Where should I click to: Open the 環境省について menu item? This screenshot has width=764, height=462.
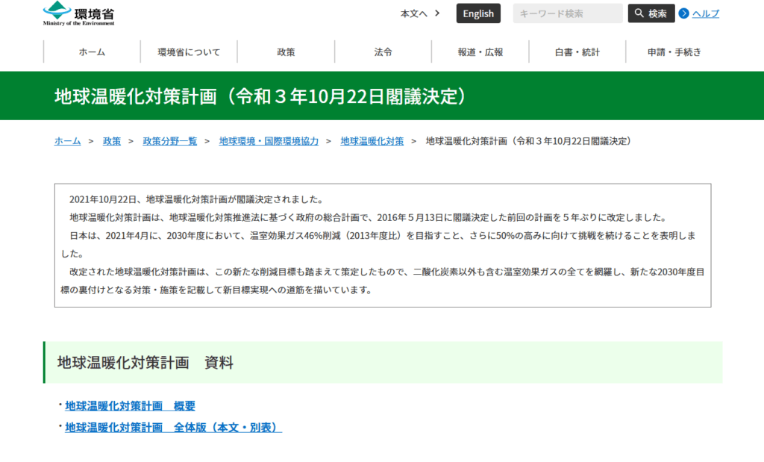189,52
